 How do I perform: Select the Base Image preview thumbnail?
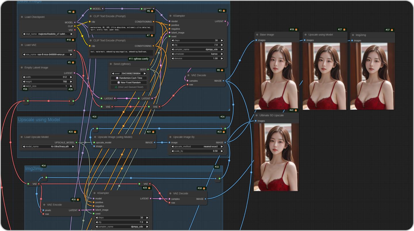point(277,76)
